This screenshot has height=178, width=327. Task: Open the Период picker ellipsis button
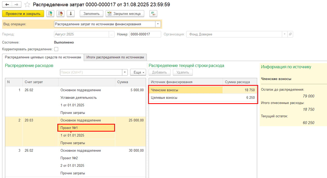point(112,34)
